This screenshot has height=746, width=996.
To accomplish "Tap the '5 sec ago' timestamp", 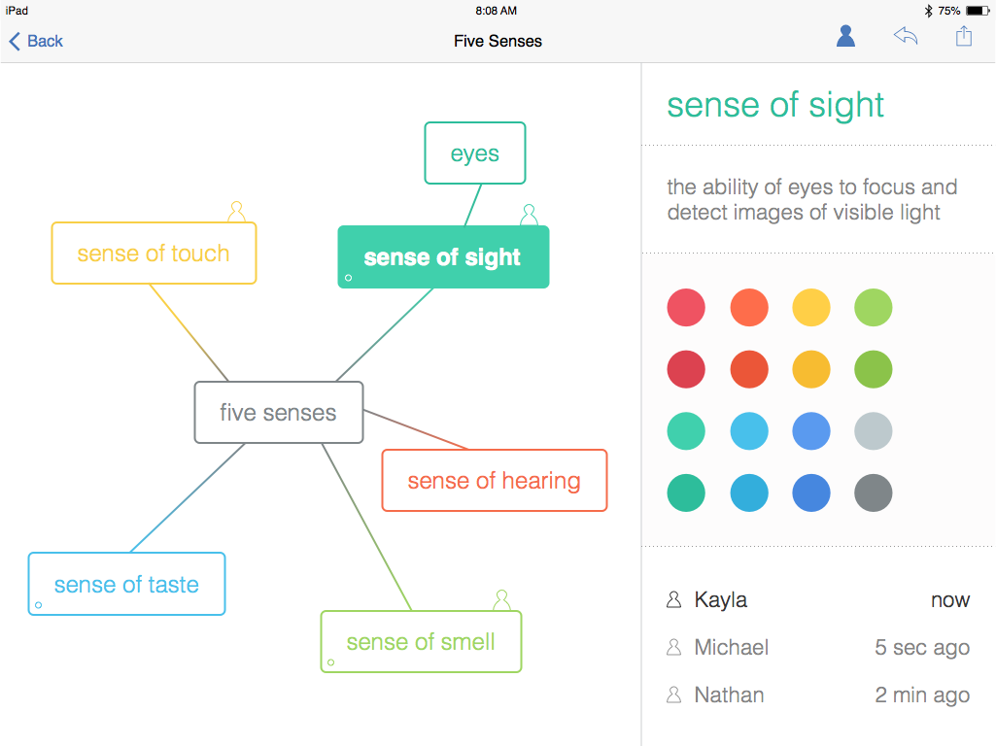I will [922, 648].
